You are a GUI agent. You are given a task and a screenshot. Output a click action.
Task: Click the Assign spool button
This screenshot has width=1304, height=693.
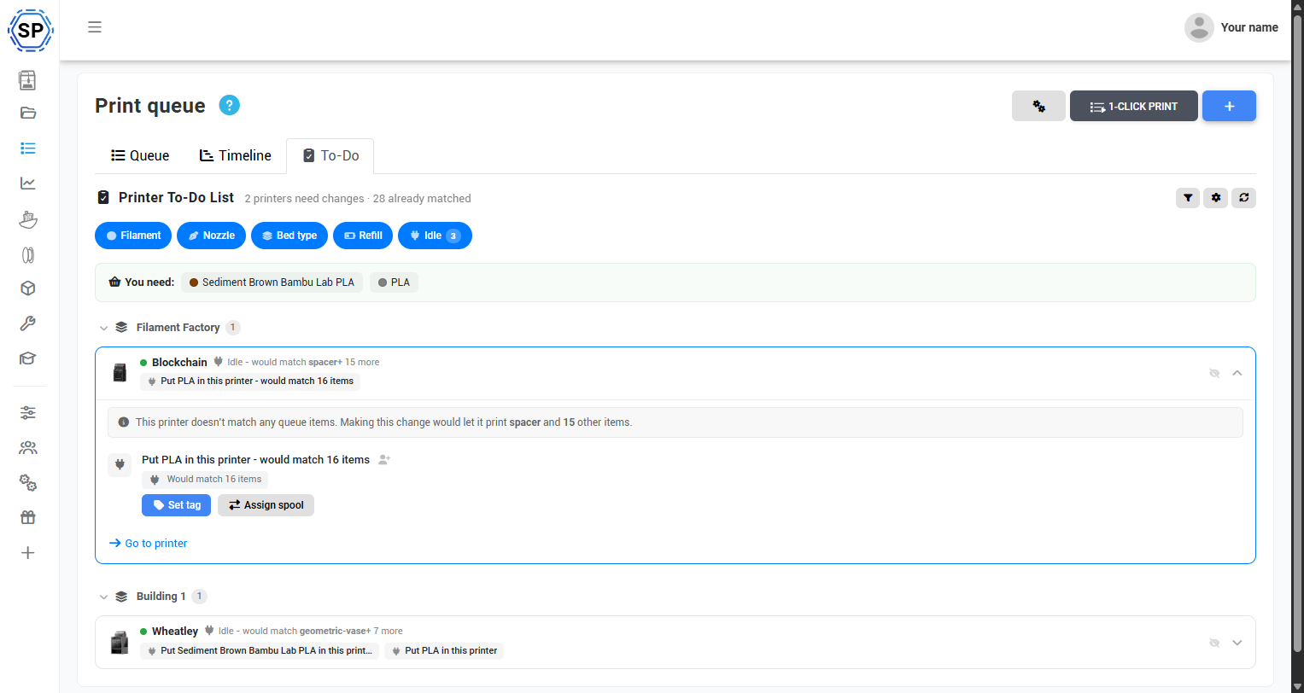tap(266, 505)
